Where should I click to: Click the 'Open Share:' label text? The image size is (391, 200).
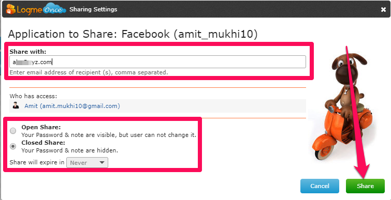41,127
